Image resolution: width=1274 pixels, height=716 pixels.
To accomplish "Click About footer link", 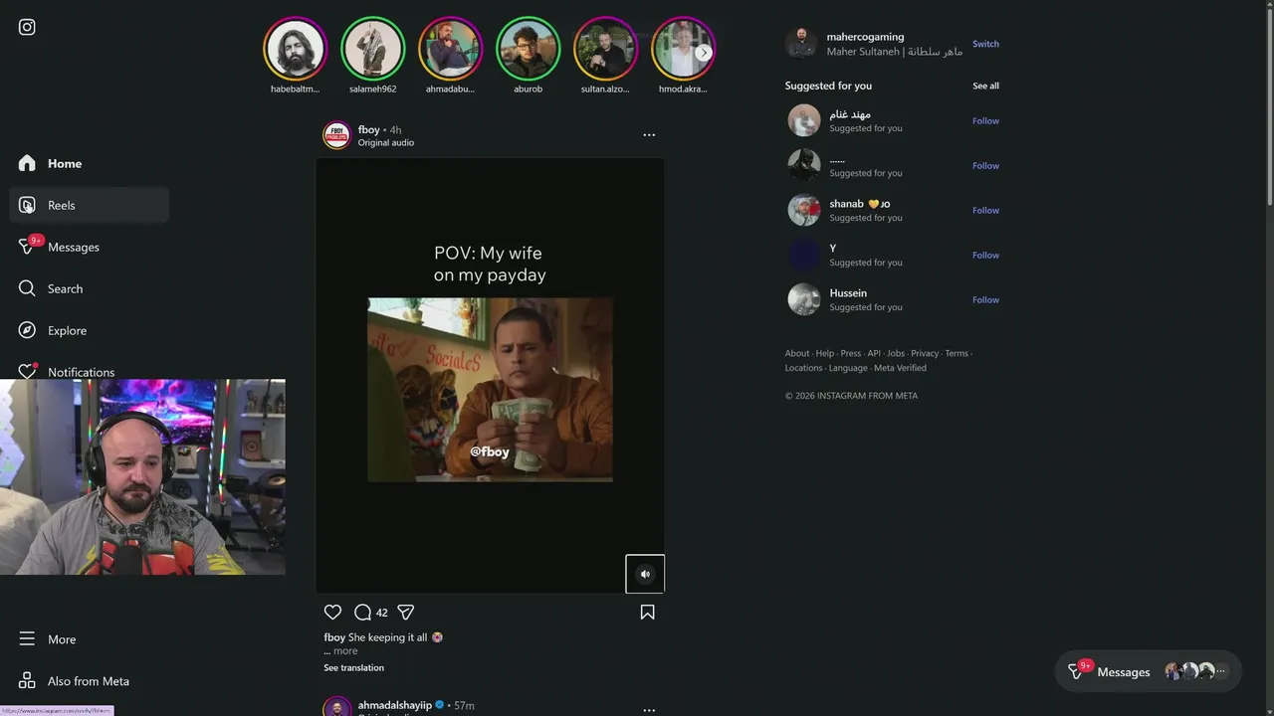I will 797,354.
